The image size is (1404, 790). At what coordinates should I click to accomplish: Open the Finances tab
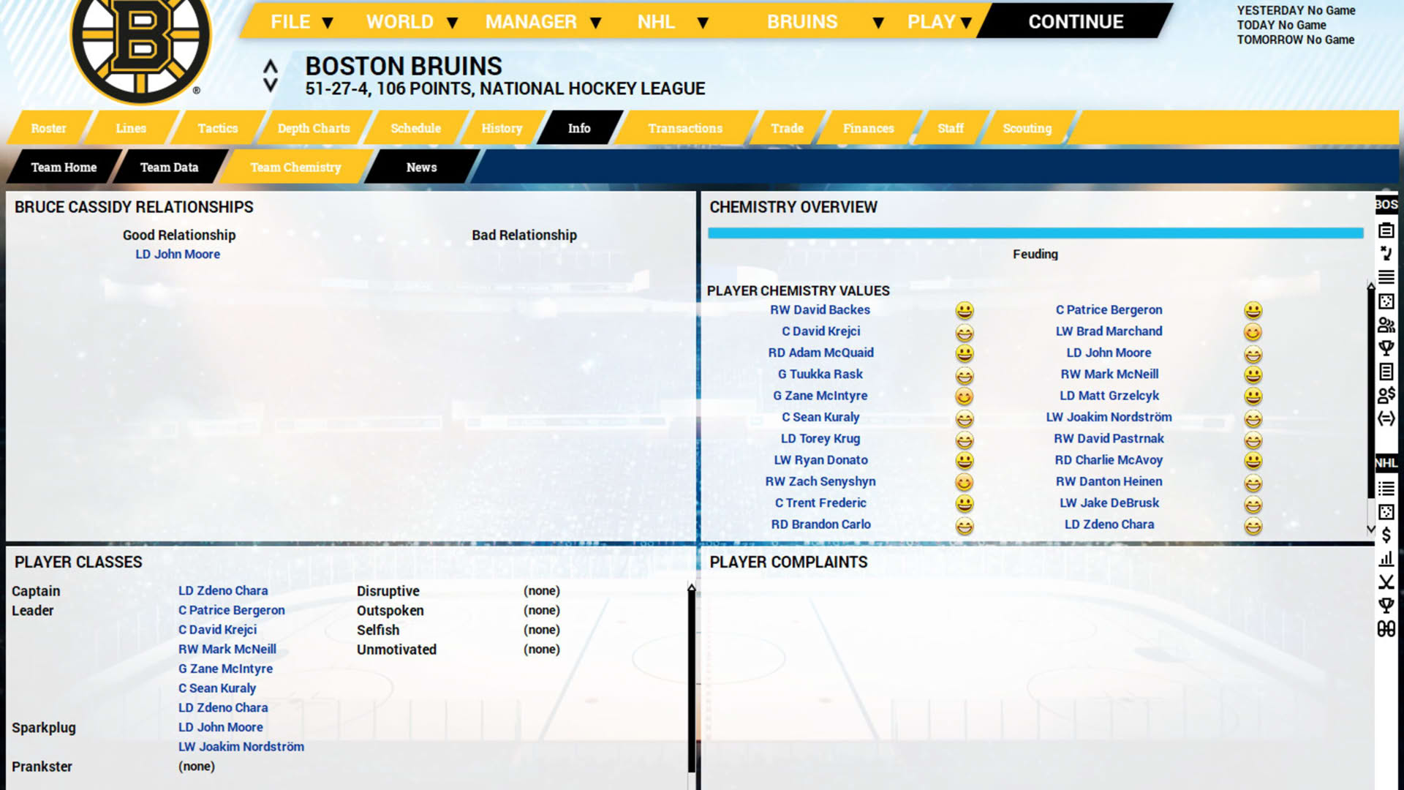(x=868, y=128)
